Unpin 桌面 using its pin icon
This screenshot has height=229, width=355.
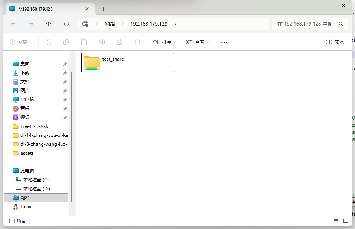(x=65, y=64)
